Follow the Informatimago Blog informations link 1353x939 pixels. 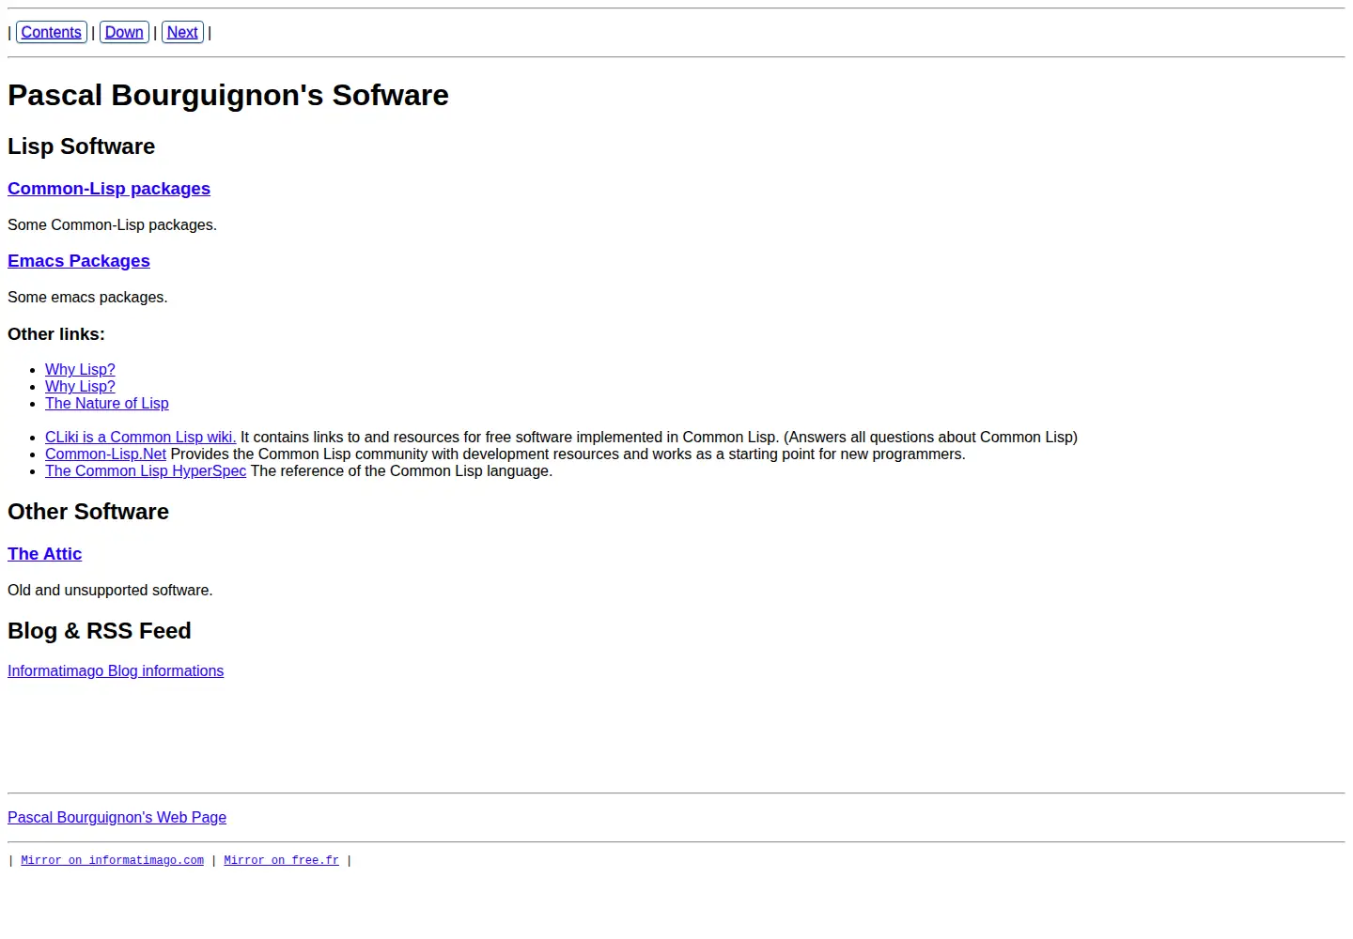point(116,671)
